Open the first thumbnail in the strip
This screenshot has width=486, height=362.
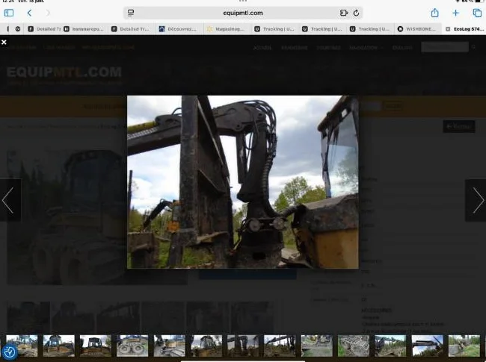click(x=22, y=346)
